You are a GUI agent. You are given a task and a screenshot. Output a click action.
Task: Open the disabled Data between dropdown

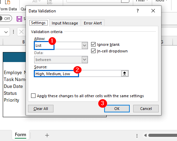(x=85, y=60)
